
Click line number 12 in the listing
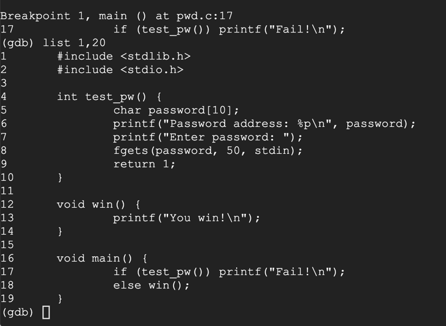[x=7, y=205]
